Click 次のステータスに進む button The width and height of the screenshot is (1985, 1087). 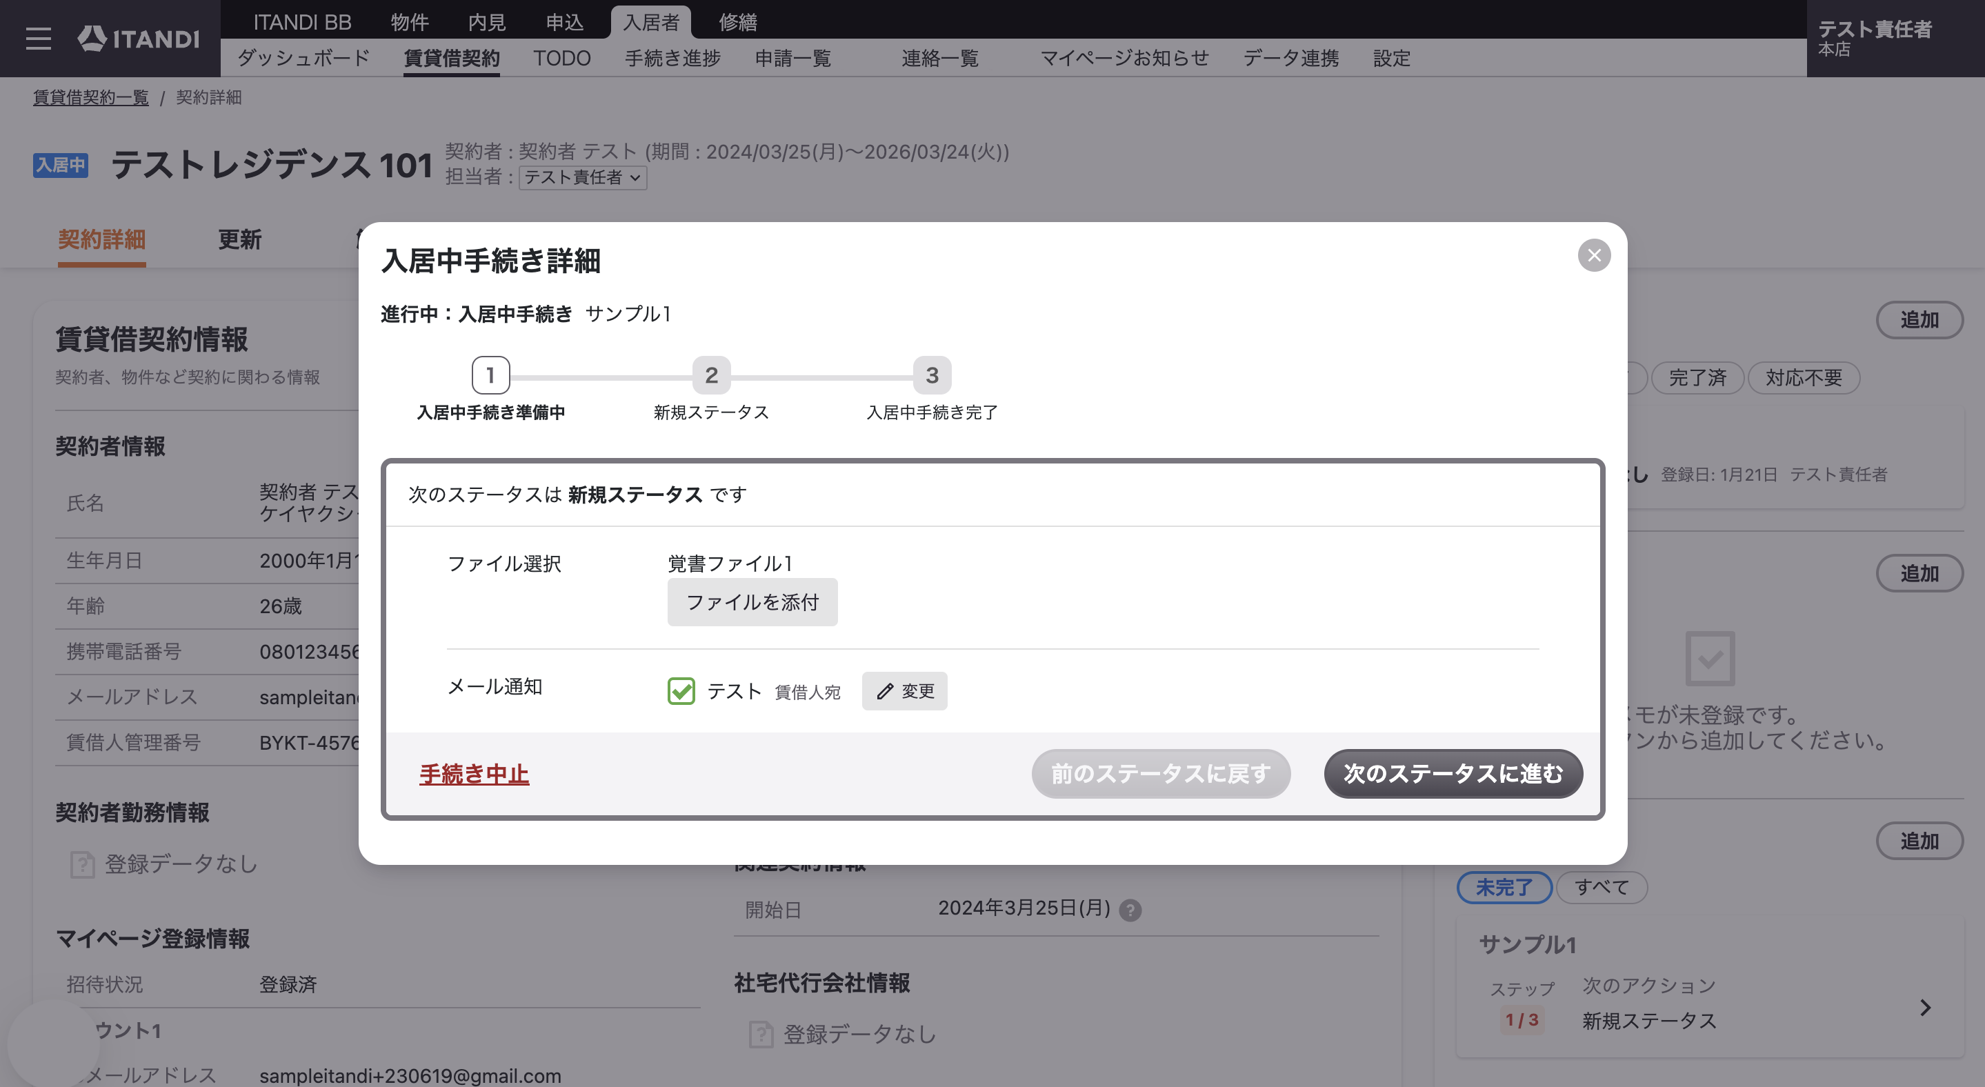click(1453, 773)
